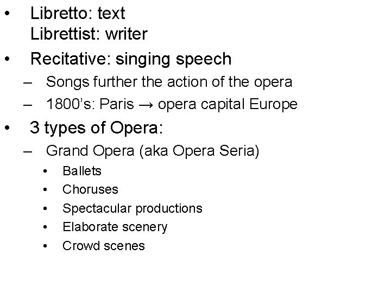Click 'Songs further the action of the opera'
The height and width of the screenshot is (293, 391).
[169, 82]
